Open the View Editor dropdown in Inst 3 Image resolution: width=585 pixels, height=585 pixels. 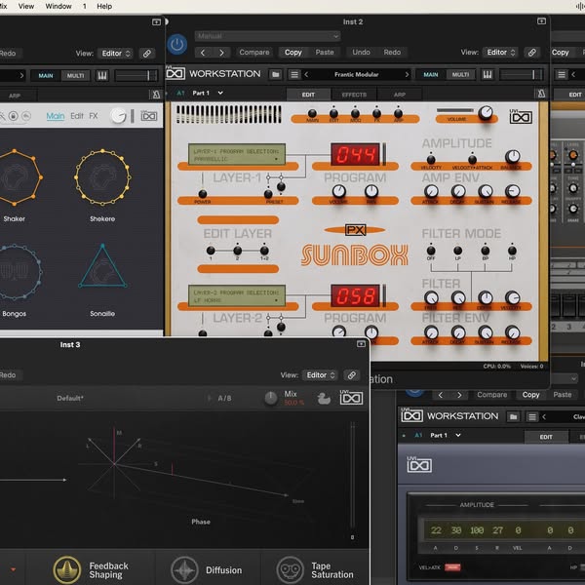[320, 374]
